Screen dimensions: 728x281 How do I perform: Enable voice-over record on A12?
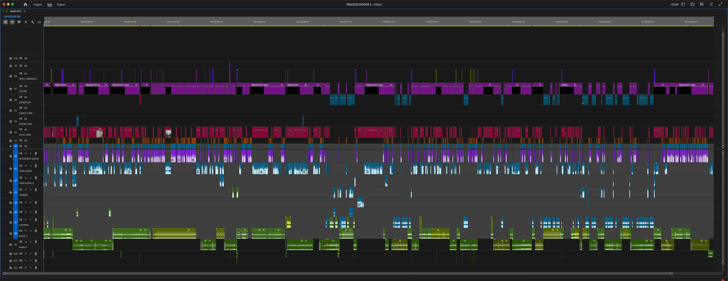pyautogui.click(x=36, y=267)
